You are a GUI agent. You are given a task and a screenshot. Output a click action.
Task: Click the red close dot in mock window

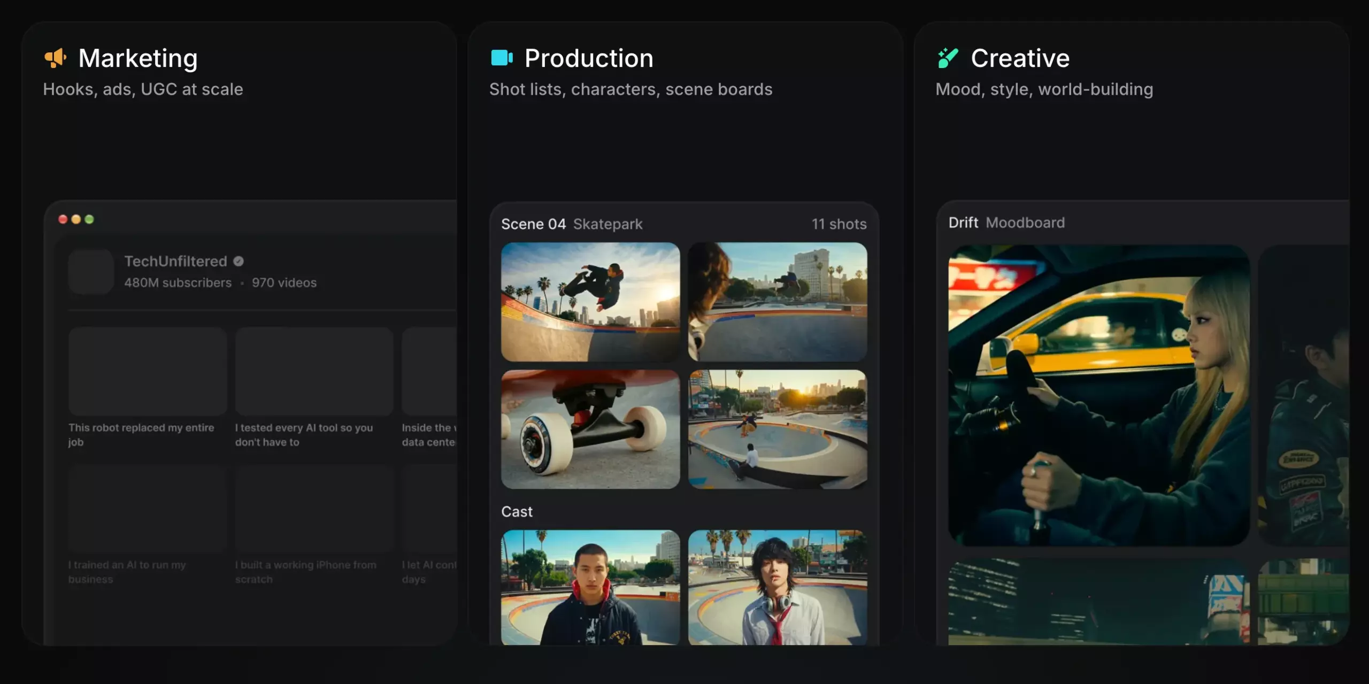pyautogui.click(x=63, y=219)
